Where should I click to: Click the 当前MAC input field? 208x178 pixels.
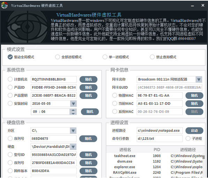(160, 104)
